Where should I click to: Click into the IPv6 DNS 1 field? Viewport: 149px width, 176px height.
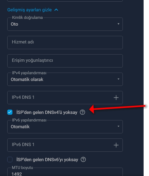(65, 145)
